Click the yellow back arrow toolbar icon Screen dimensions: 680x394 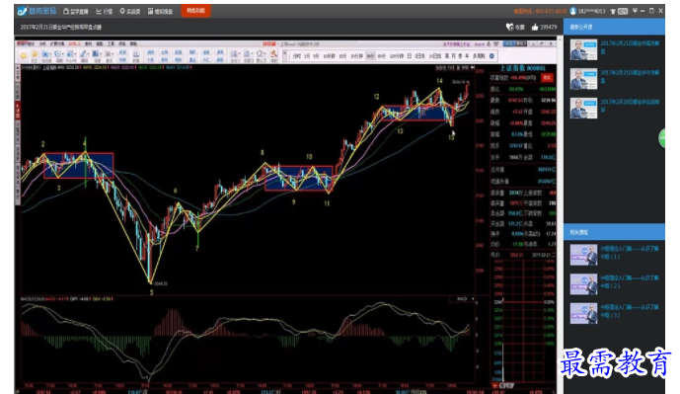tap(24, 55)
